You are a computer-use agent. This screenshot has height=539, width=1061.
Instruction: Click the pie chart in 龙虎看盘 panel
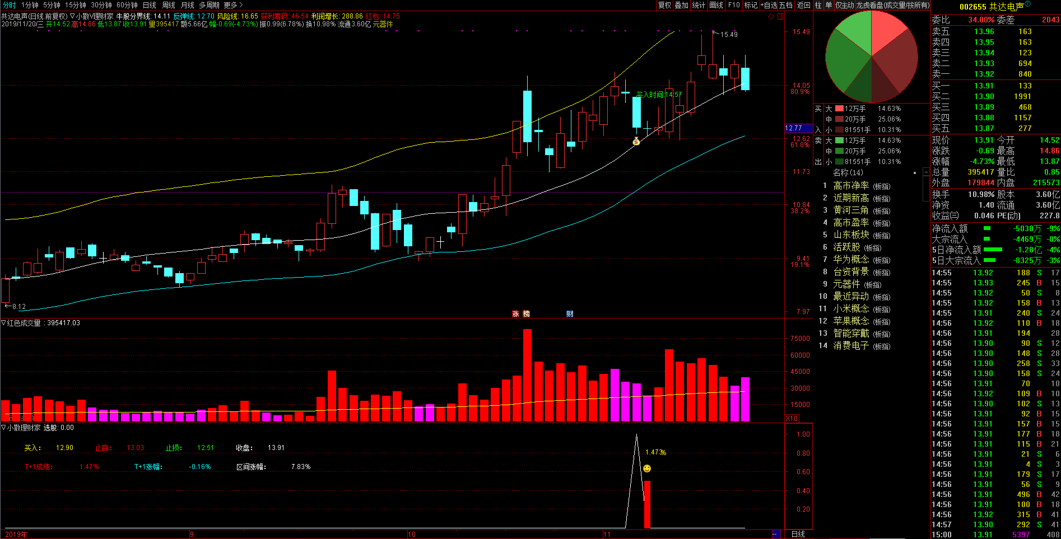872,57
